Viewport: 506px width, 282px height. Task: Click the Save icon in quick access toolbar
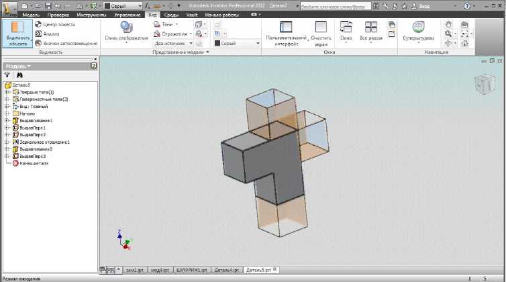click(x=48, y=6)
